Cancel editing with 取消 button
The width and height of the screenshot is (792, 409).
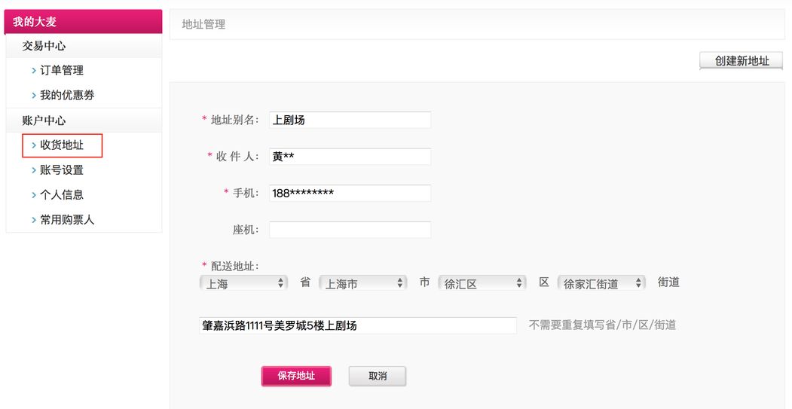pos(378,376)
